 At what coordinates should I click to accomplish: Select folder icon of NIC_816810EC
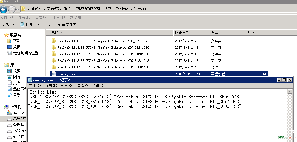tap(54, 54)
